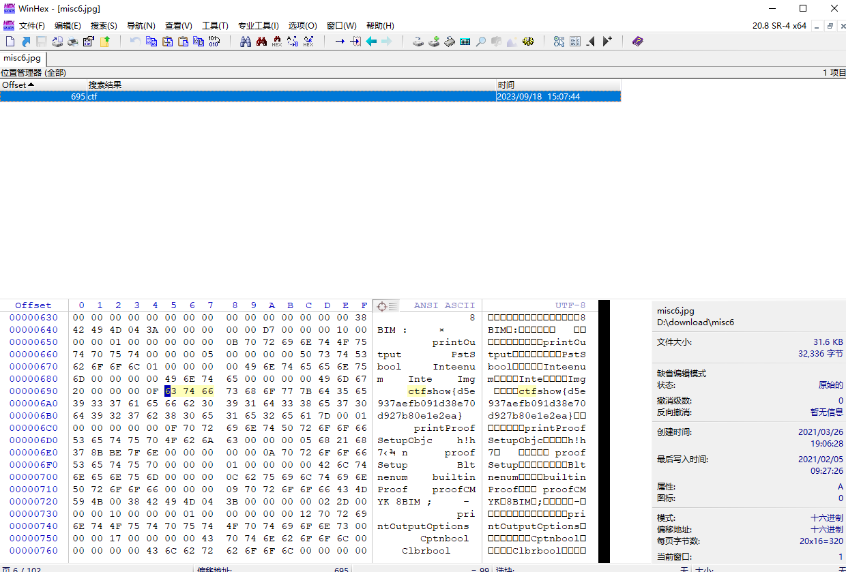This screenshot has width=846, height=572.
Task: Click printProof text in the ANSI ASCII column
Action: point(444,428)
